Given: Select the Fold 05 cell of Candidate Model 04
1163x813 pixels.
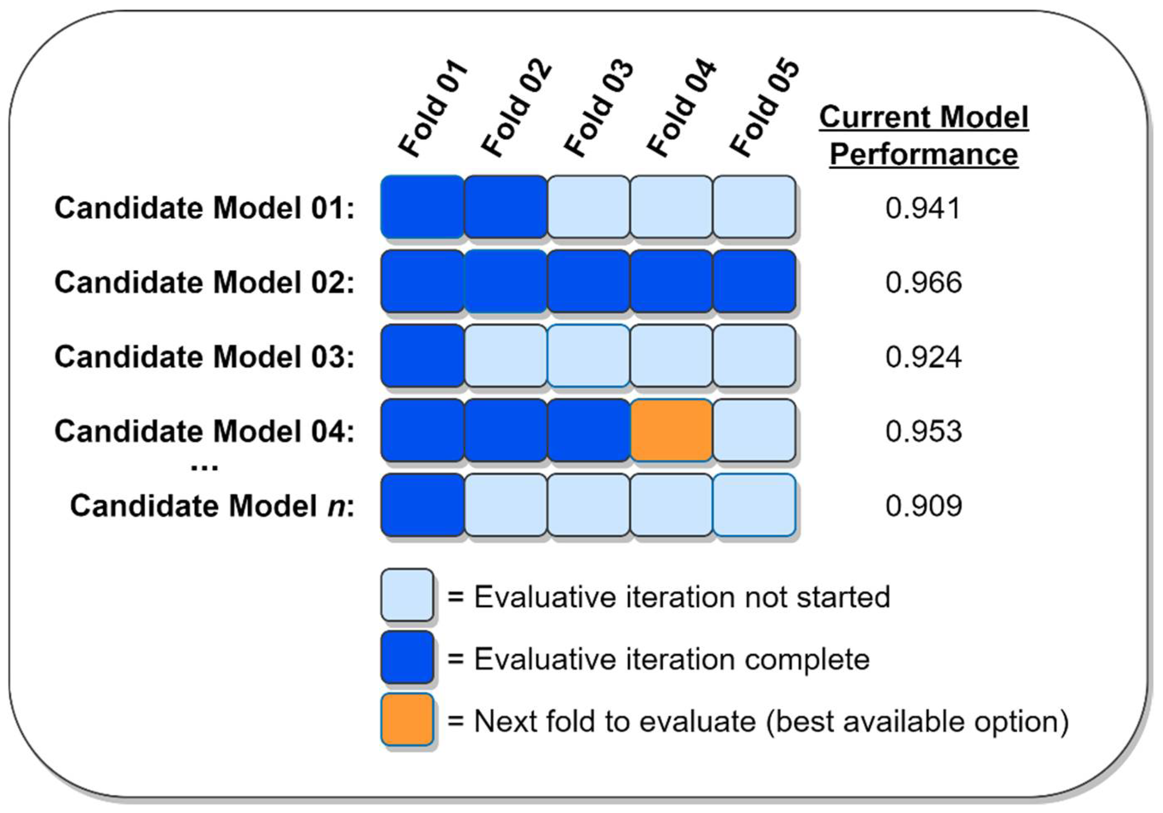Looking at the screenshot, I should click(754, 430).
